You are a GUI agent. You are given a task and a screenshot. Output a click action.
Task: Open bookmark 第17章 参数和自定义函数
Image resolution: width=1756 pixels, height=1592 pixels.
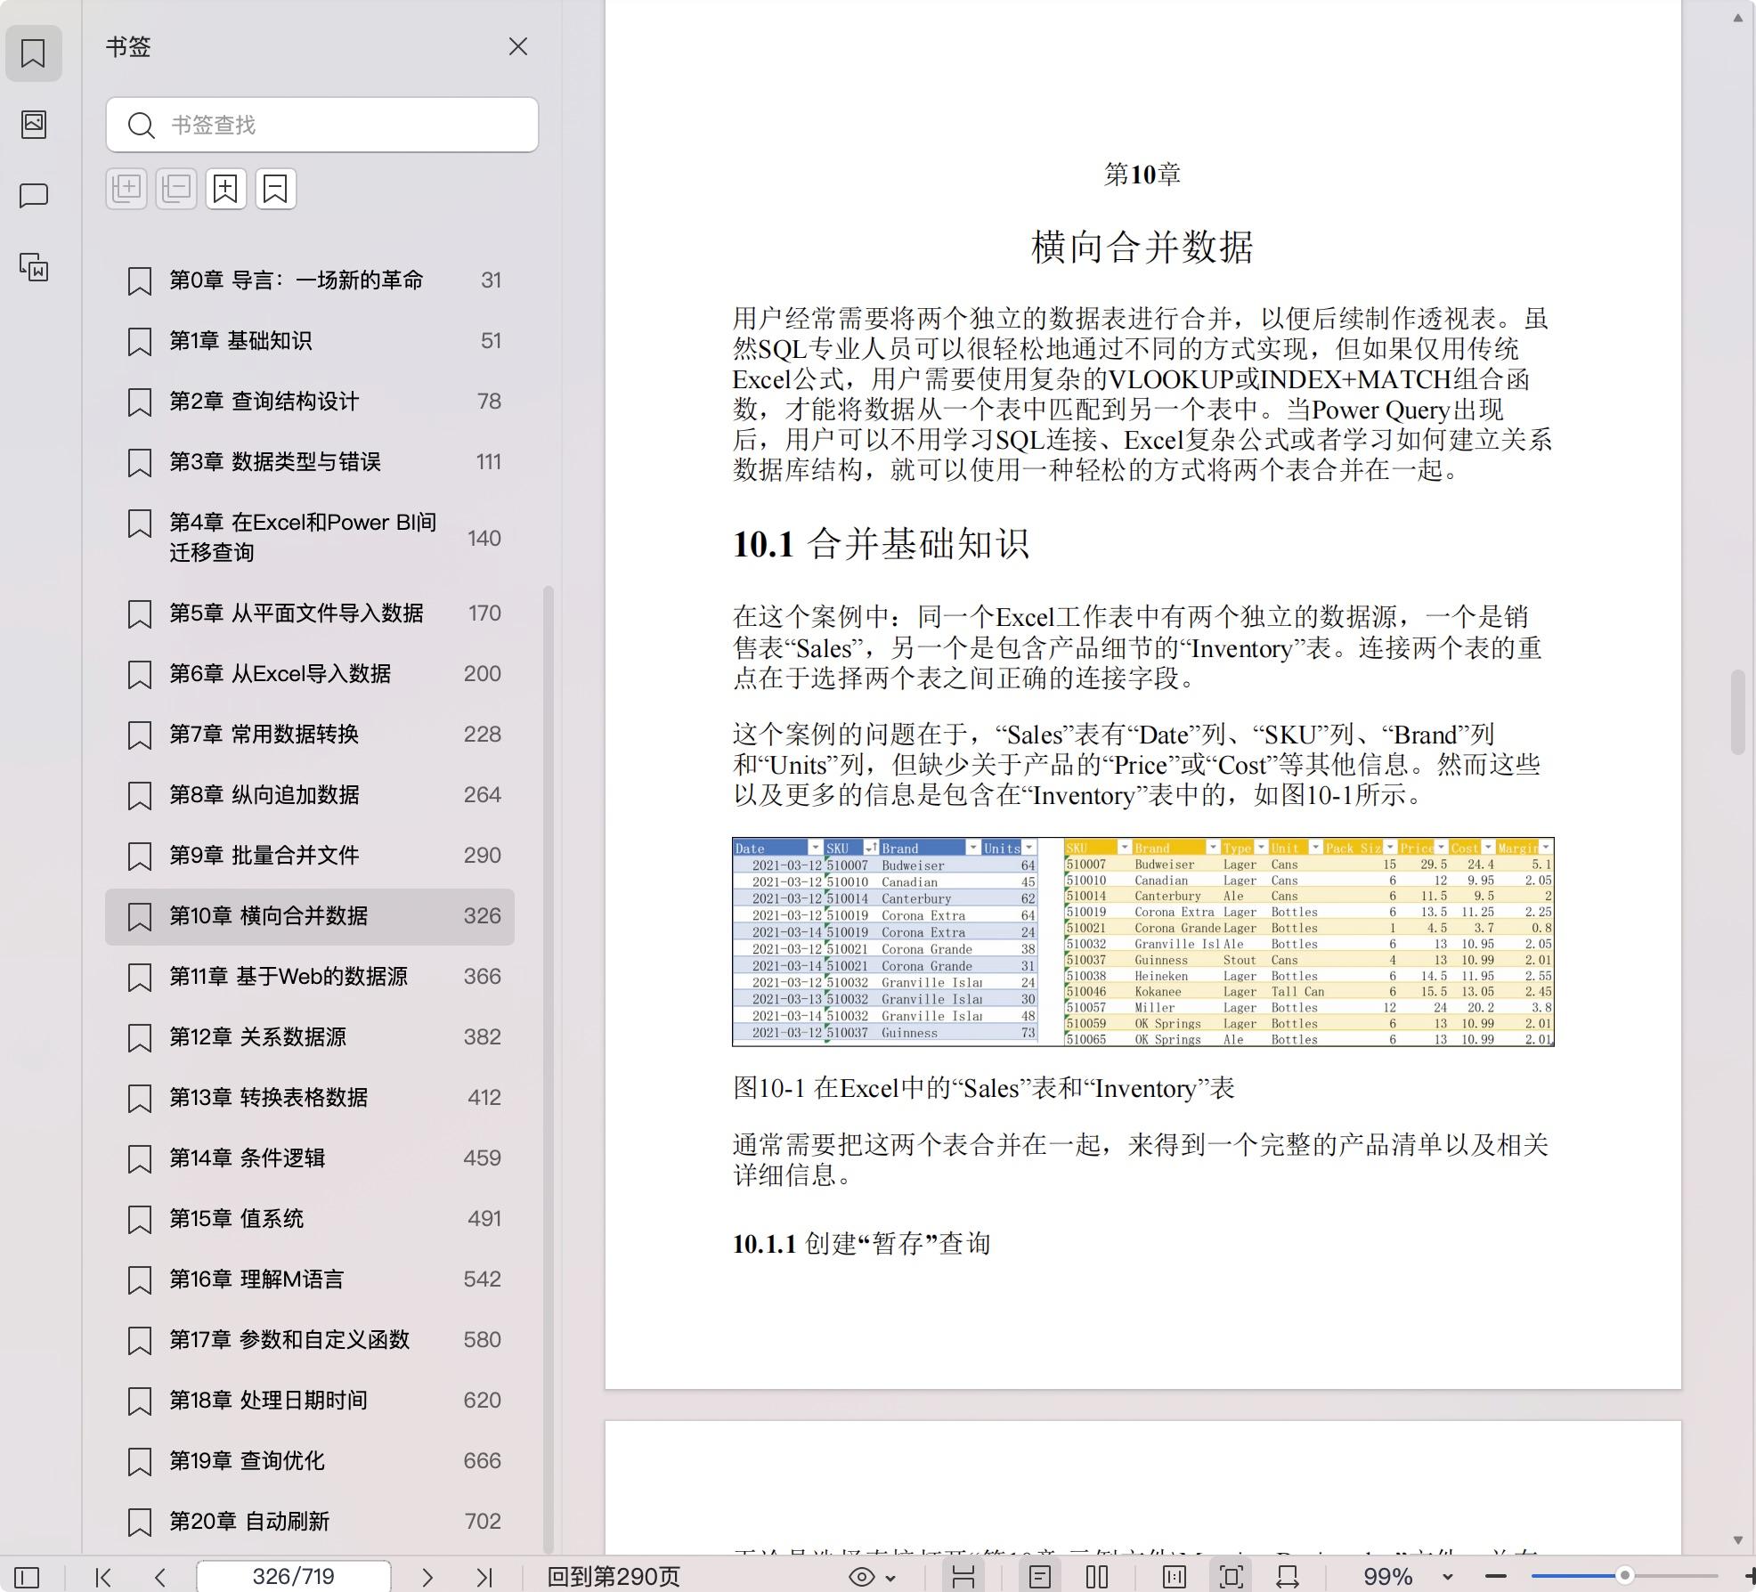point(310,1340)
